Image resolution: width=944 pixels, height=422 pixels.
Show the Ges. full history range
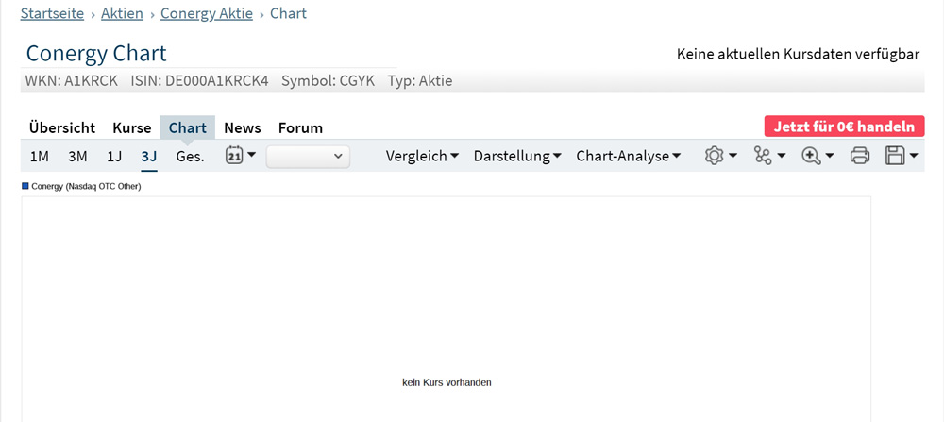(190, 156)
